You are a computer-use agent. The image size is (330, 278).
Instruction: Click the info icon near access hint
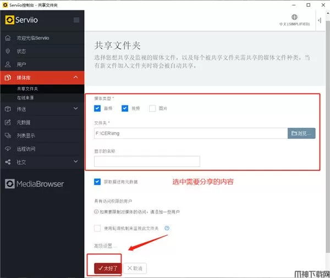tap(96, 212)
